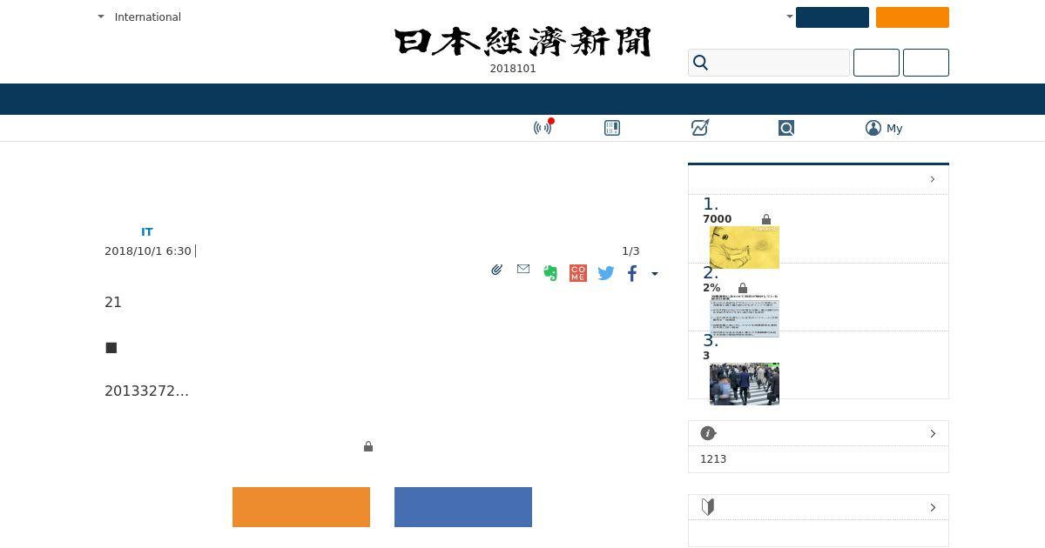1045x548 pixels.
Task: Share the article on Facebook
Action: point(632,273)
